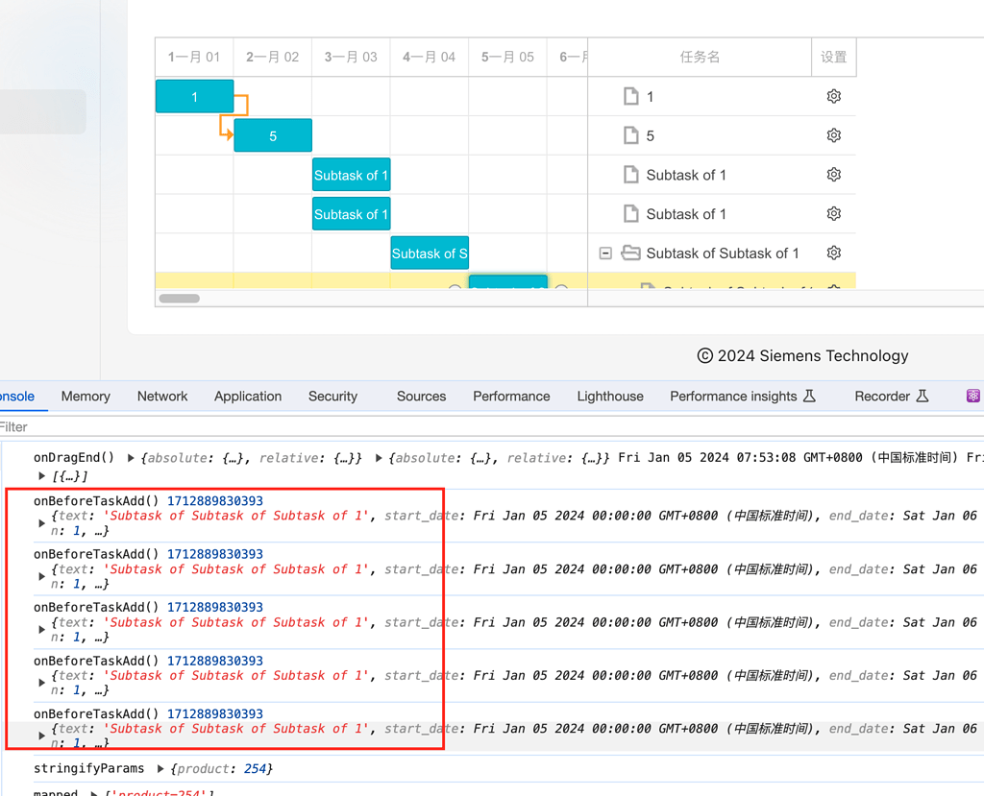Viewport: 984px width, 796px height.
Task: Expand the stringifyParams object in console
Action: [159, 768]
